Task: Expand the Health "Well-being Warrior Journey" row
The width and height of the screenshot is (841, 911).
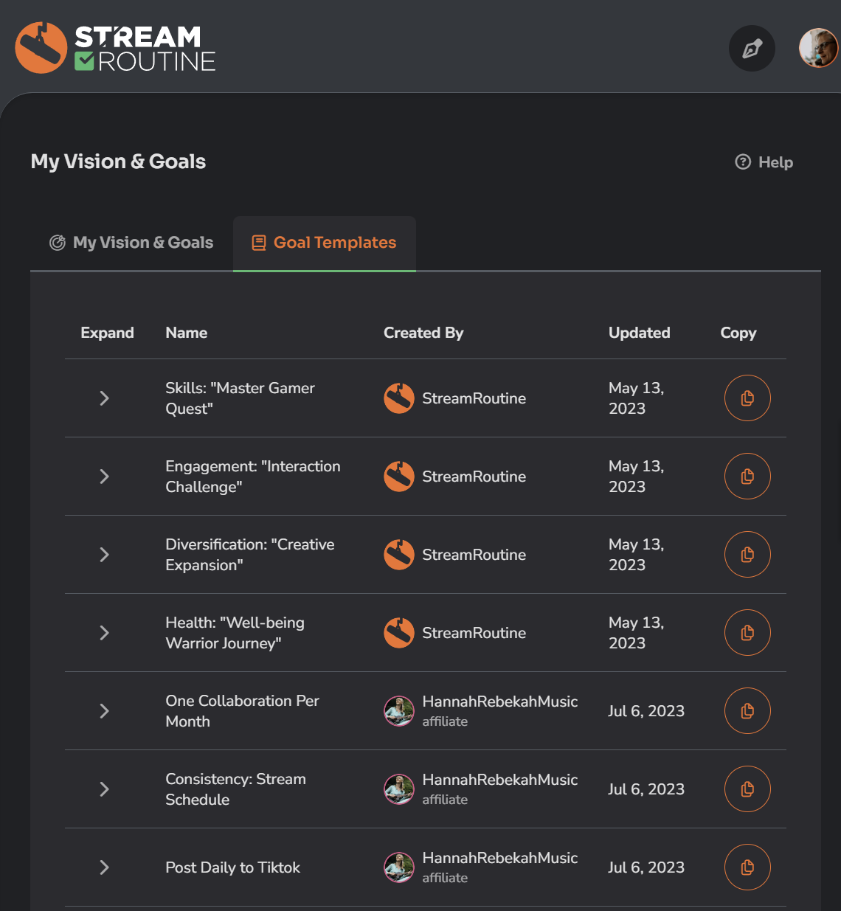Action: point(104,633)
